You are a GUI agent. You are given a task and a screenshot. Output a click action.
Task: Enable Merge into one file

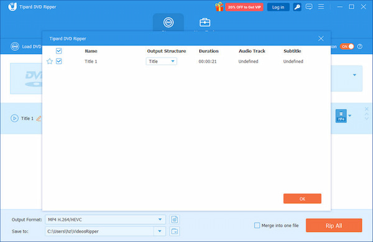[x=257, y=225]
